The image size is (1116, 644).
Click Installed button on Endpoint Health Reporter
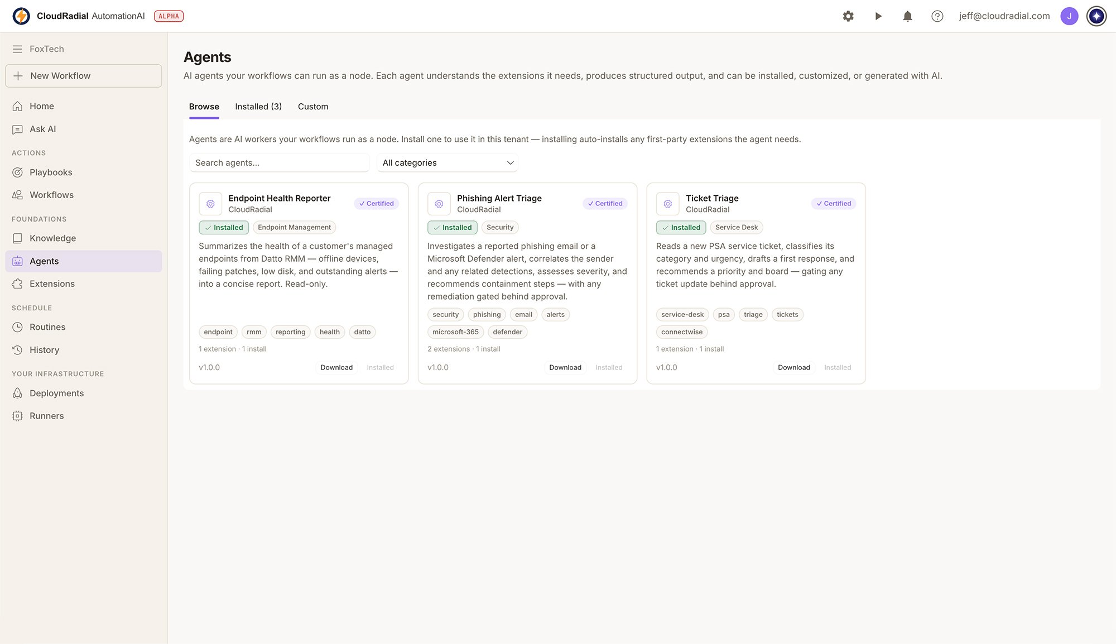coord(380,367)
